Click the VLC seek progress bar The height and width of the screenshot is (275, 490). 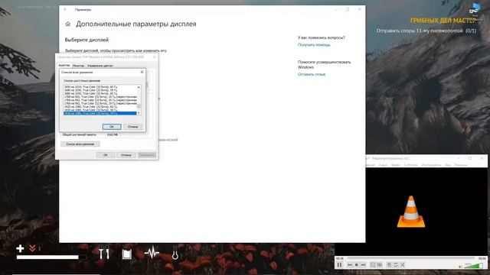[410, 258]
